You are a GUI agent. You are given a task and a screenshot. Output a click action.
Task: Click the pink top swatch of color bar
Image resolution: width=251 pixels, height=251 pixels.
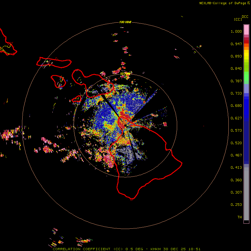(x=246, y=30)
